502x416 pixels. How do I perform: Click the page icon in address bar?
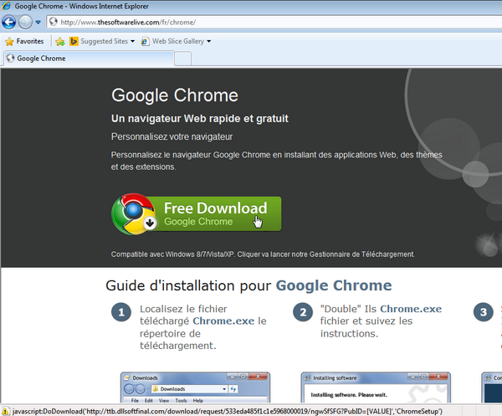tap(54, 22)
